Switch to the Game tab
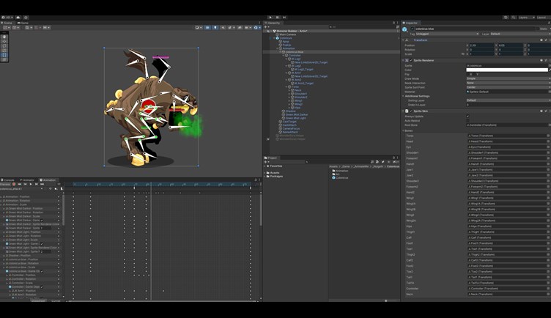551x318 pixels. point(23,23)
